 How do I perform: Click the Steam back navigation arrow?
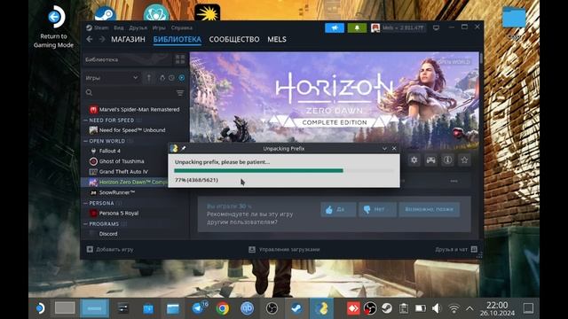(x=90, y=39)
